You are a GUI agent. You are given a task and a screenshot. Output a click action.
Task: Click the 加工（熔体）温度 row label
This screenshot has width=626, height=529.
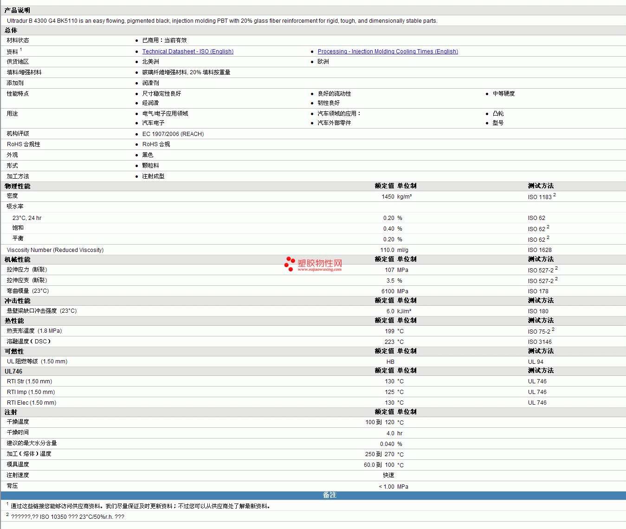pos(29,454)
